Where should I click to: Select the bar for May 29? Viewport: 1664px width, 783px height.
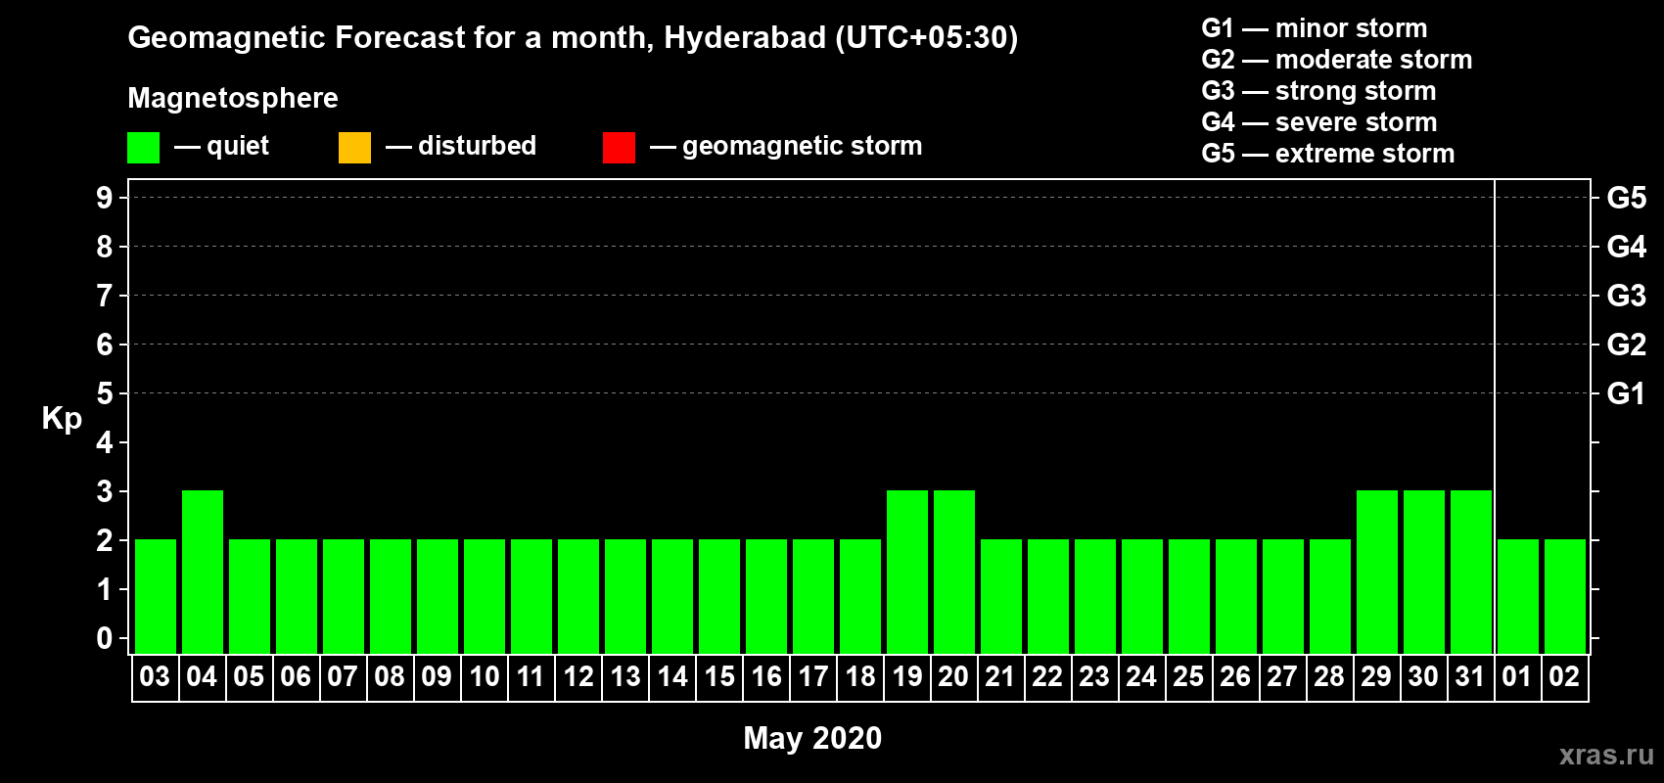(1377, 572)
